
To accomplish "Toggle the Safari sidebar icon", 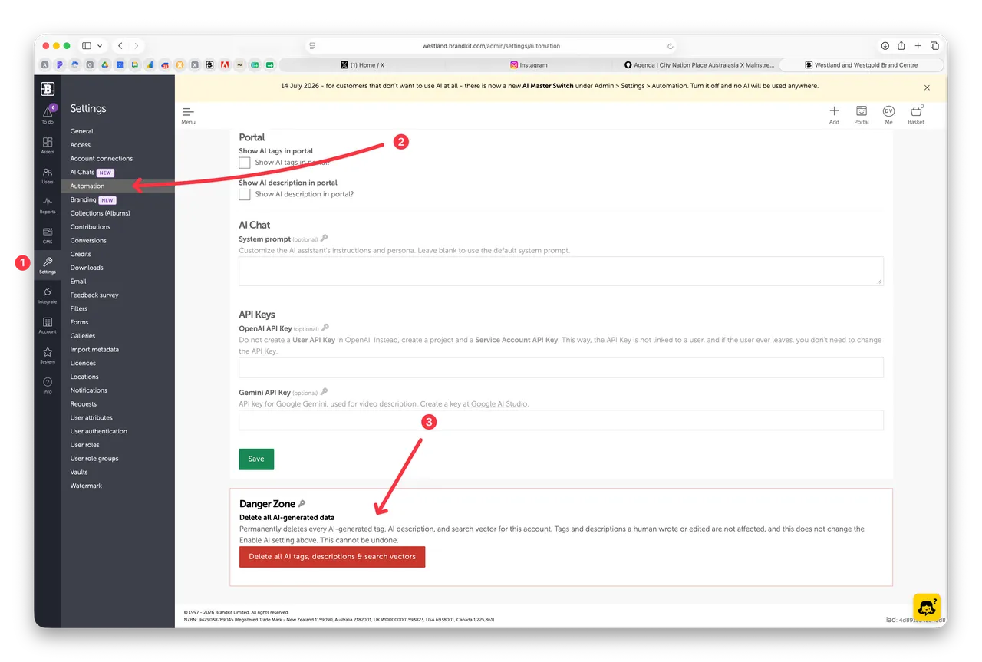I will pos(87,46).
